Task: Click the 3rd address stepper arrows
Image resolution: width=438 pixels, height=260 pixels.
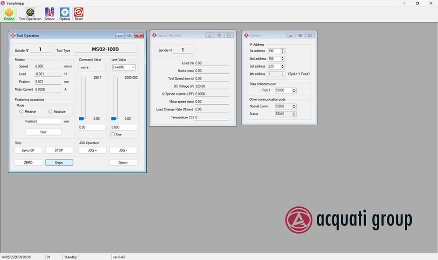Action: click(x=283, y=67)
